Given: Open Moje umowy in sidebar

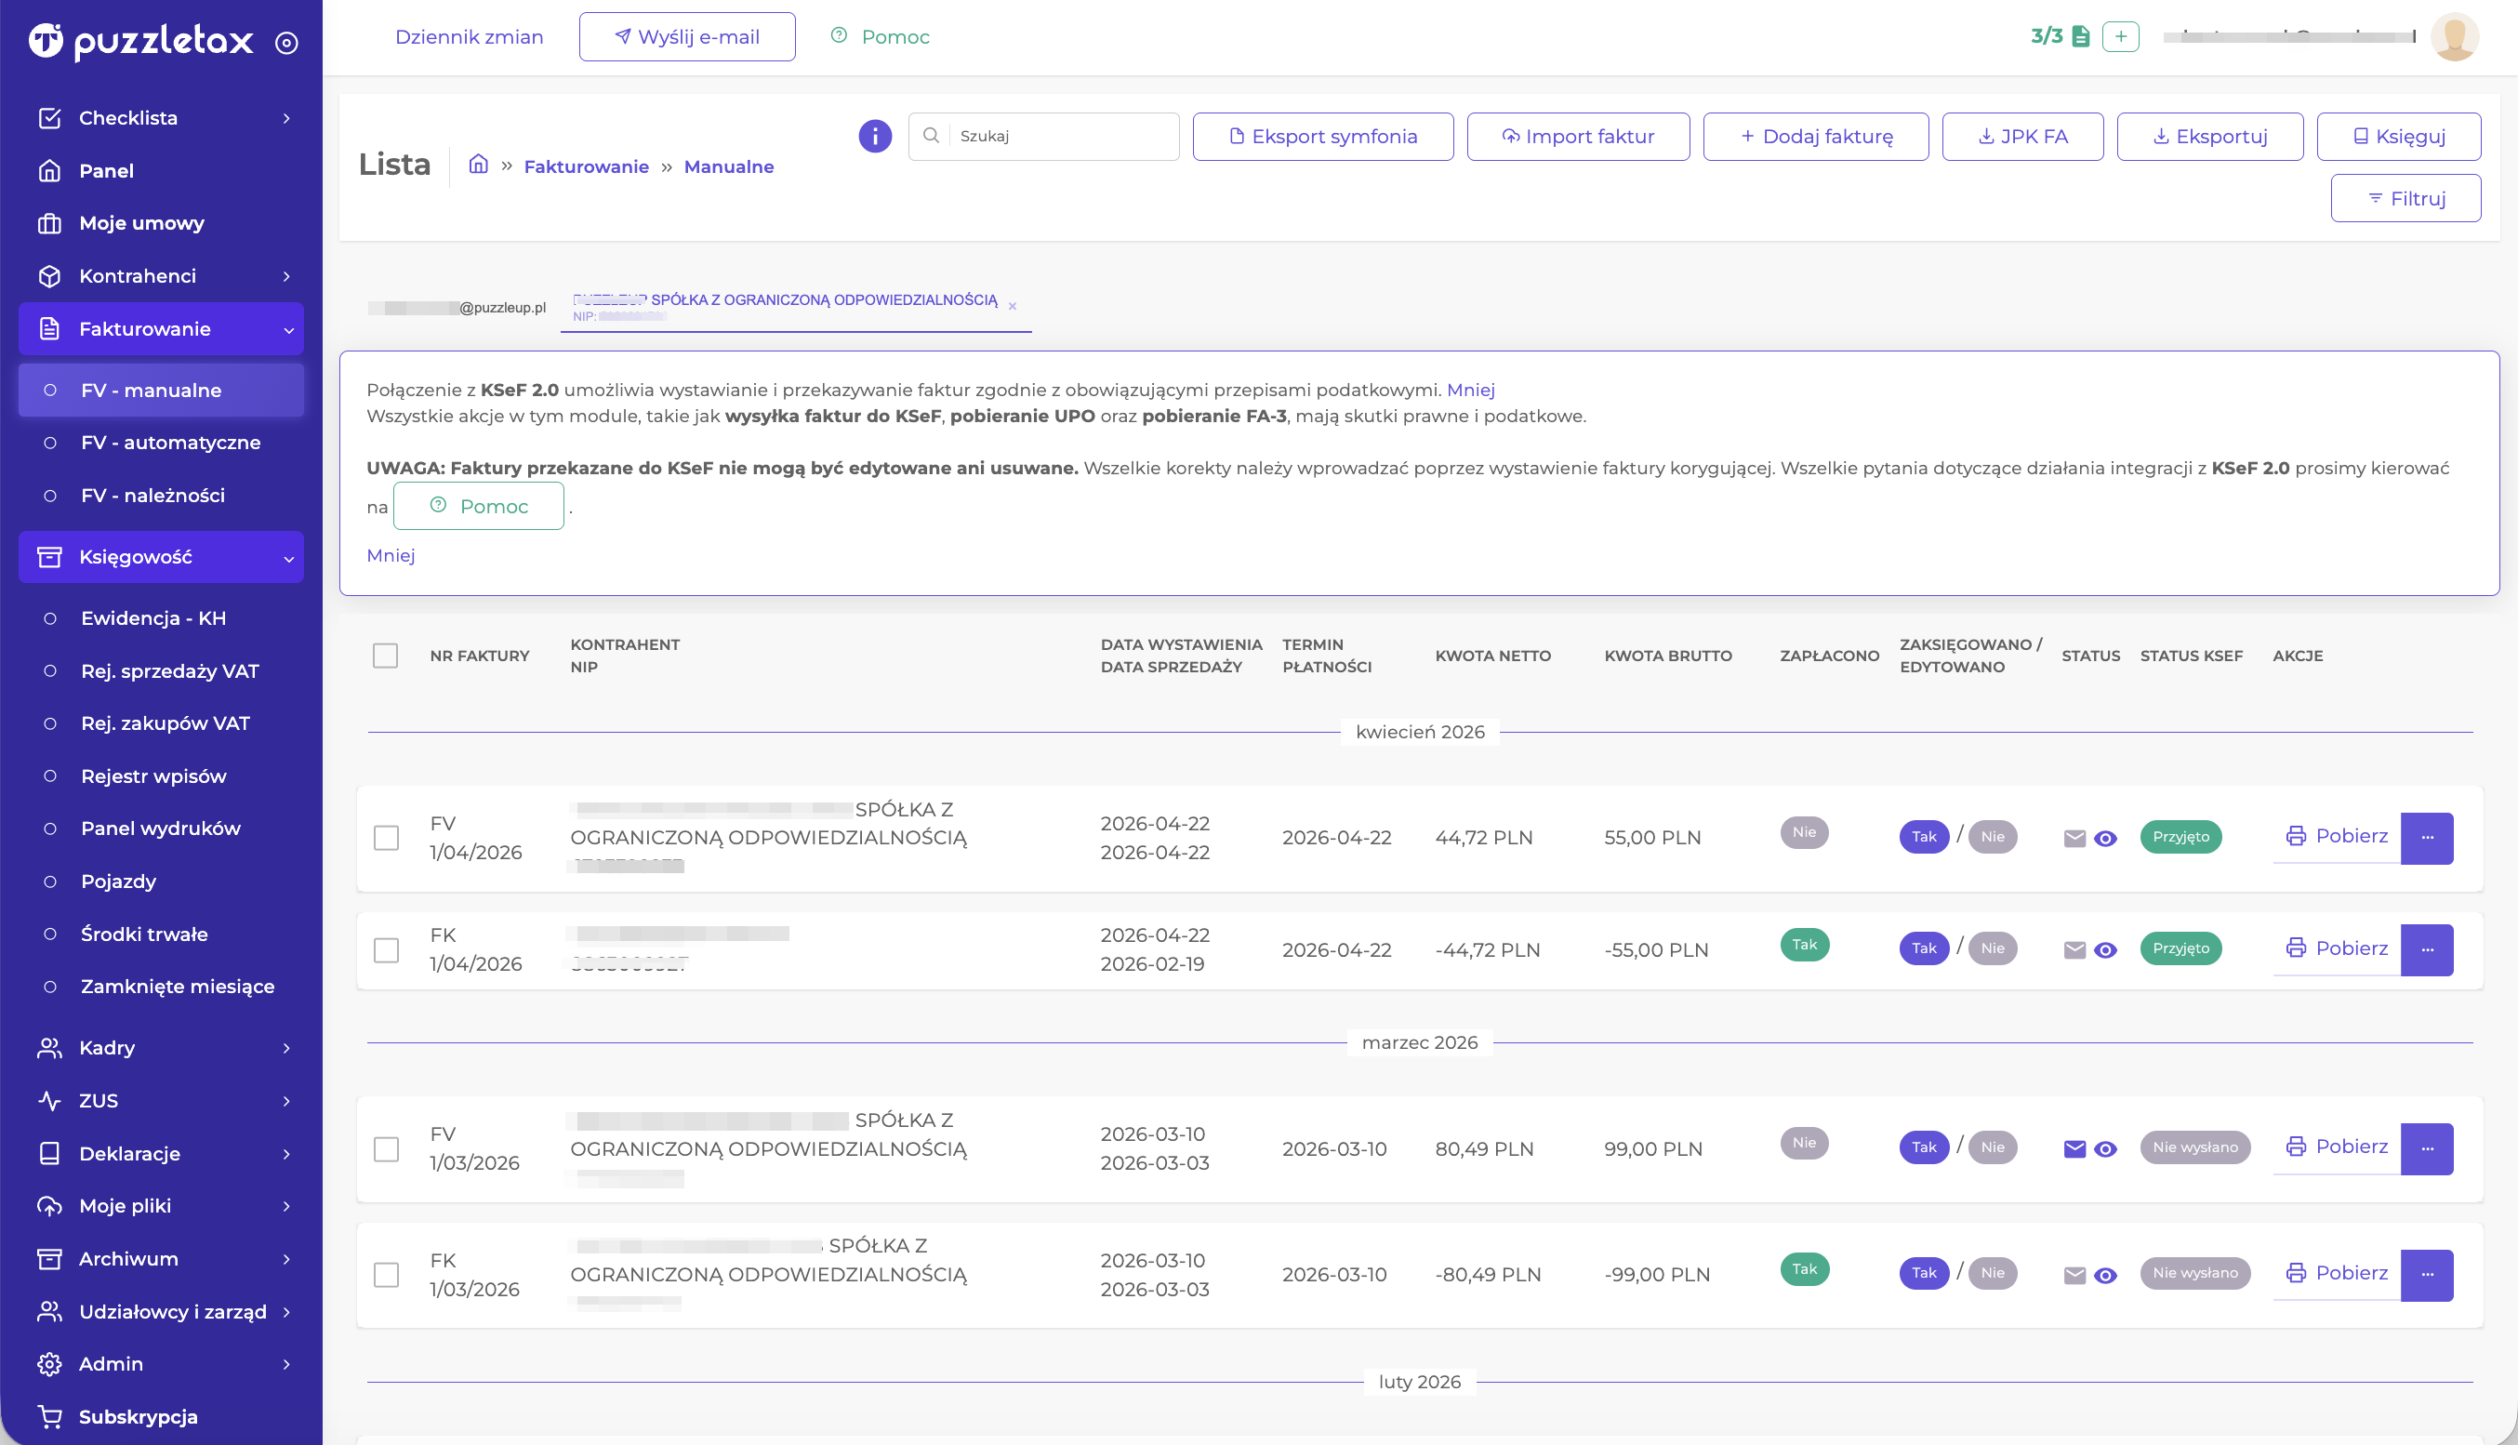Looking at the screenshot, I should click(x=161, y=223).
